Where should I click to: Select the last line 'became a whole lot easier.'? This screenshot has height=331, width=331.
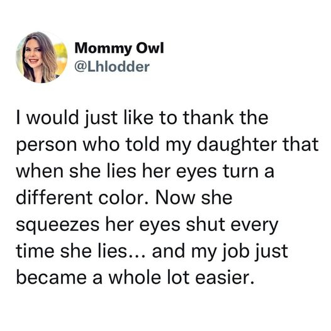point(135,277)
